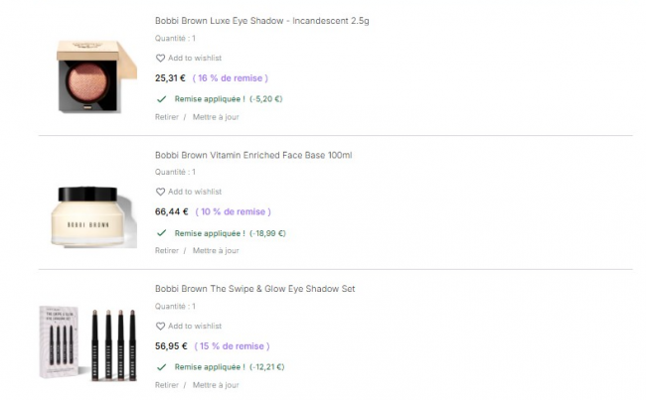The image size is (646, 400).
Task: Remove Vitamin Enriched Face Base via Retirer
Action: (x=167, y=251)
